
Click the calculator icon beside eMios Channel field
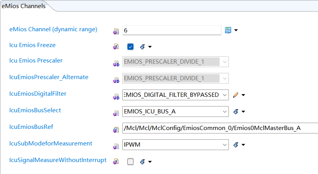point(228,30)
